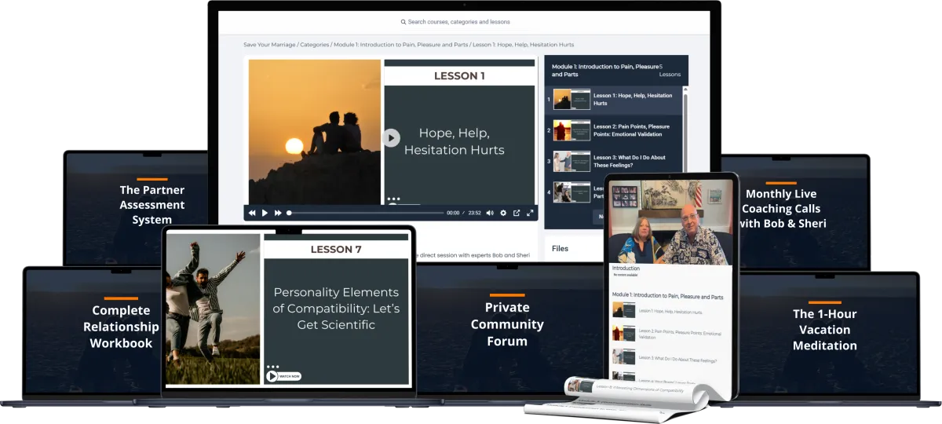This screenshot has width=942, height=424.
Task: Click the Categories breadcrumb link
Action: [x=315, y=45]
